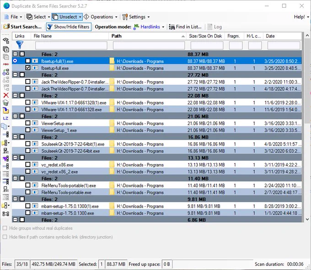Screen dimensions: 311x270
Task: Click the File Name filter input field
Action: (x=71, y=45)
